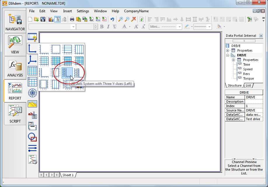The height and width of the screenshot is (187, 268).
Task: Open the font name dropdown
Action: (73, 27)
